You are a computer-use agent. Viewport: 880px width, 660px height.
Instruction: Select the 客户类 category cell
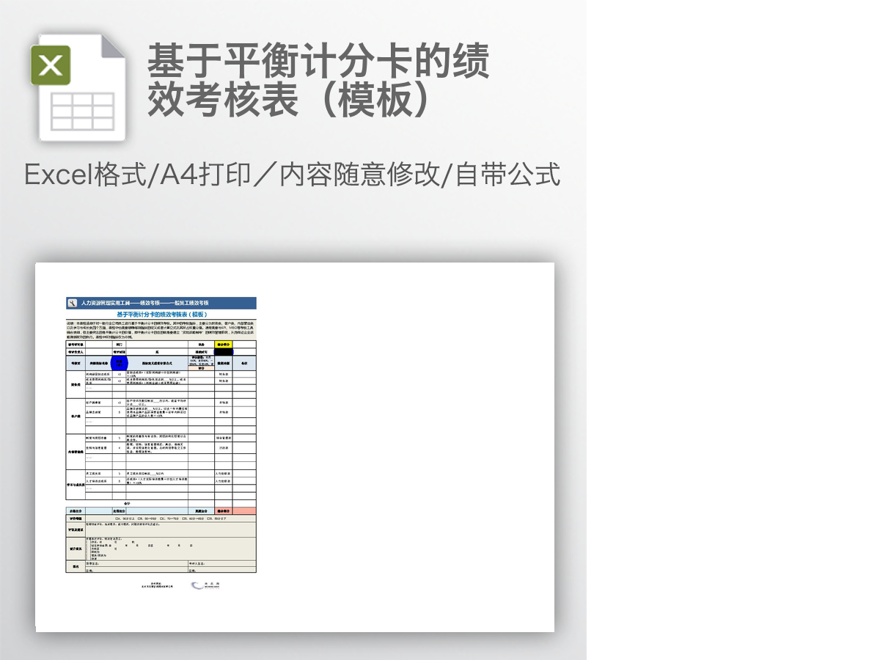(x=76, y=416)
